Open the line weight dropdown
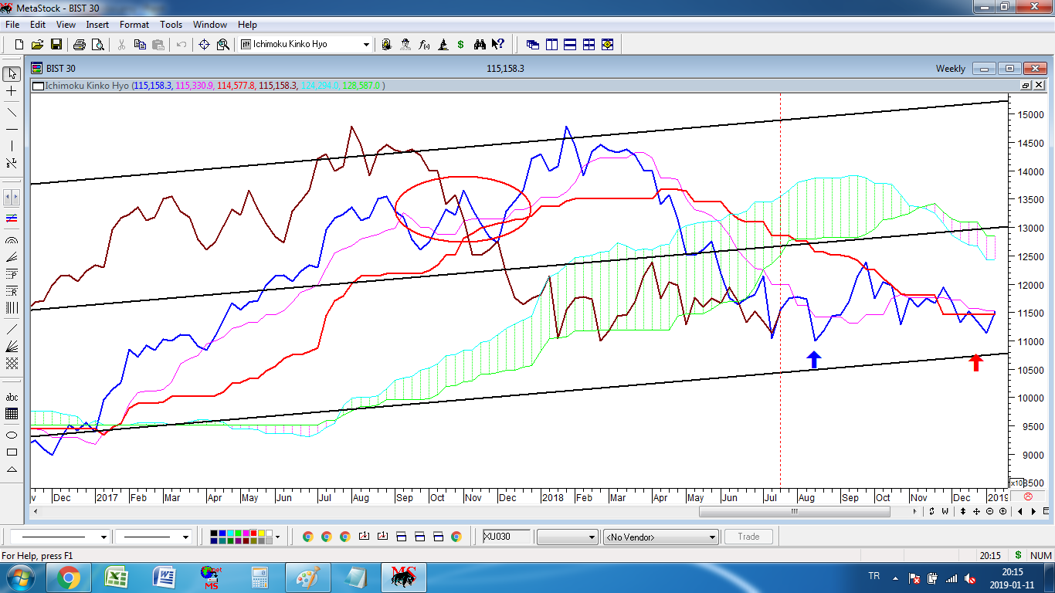The width and height of the screenshot is (1055, 593). 185,537
